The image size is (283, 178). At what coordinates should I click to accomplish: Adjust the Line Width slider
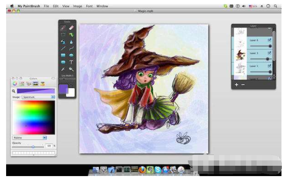point(67,79)
